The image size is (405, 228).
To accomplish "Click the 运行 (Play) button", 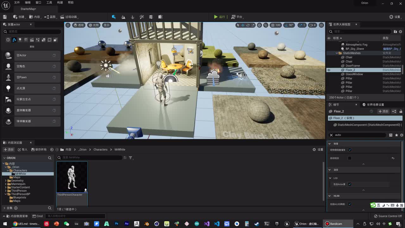I will (x=219, y=17).
